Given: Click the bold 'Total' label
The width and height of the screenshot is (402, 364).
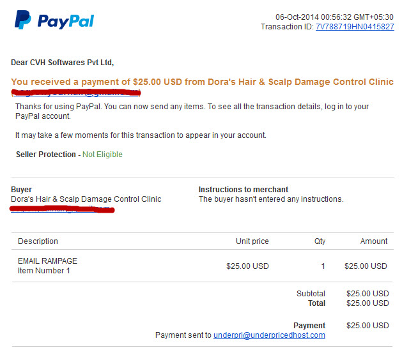Looking at the screenshot, I should 316,303.
